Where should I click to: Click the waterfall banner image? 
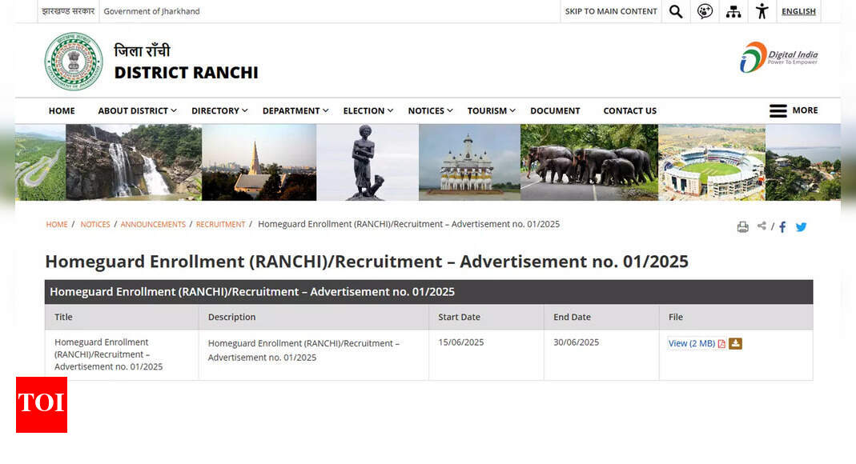point(133,162)
